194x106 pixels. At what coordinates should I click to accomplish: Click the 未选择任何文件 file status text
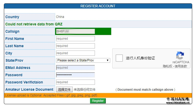pyautogui.click(x=85, y=89)
